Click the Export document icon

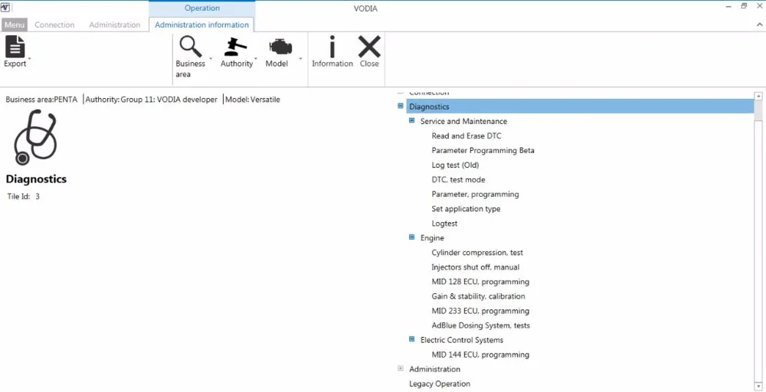point(15,47)
